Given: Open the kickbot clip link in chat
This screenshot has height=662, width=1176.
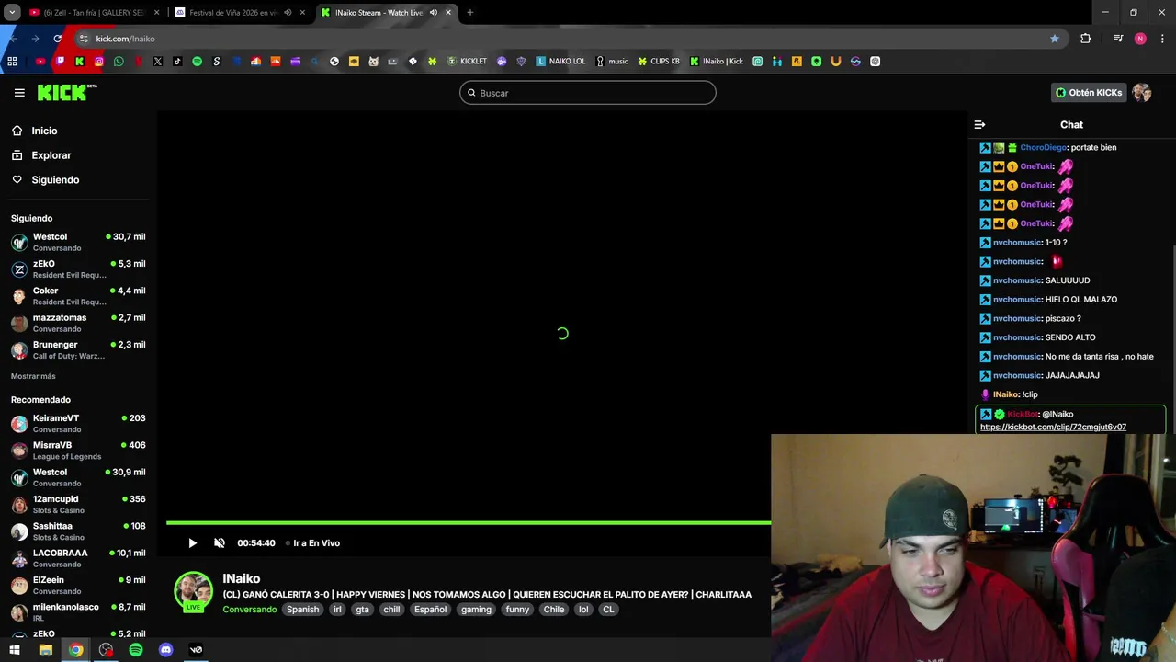Looking at the screenshot, I should pos(1053,427).
